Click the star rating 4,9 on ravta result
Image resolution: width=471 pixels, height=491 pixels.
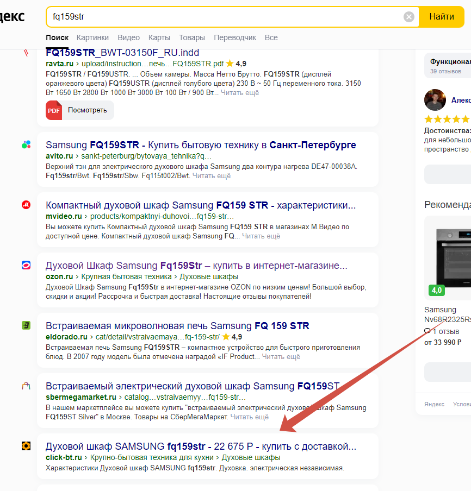tap(236, 64)
